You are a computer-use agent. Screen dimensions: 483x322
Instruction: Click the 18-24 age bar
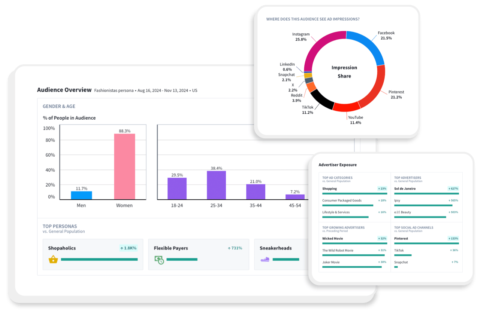coord(177,188)
